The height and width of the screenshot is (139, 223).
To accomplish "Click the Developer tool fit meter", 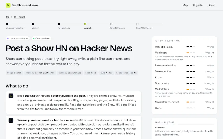I will coord(191,71).
